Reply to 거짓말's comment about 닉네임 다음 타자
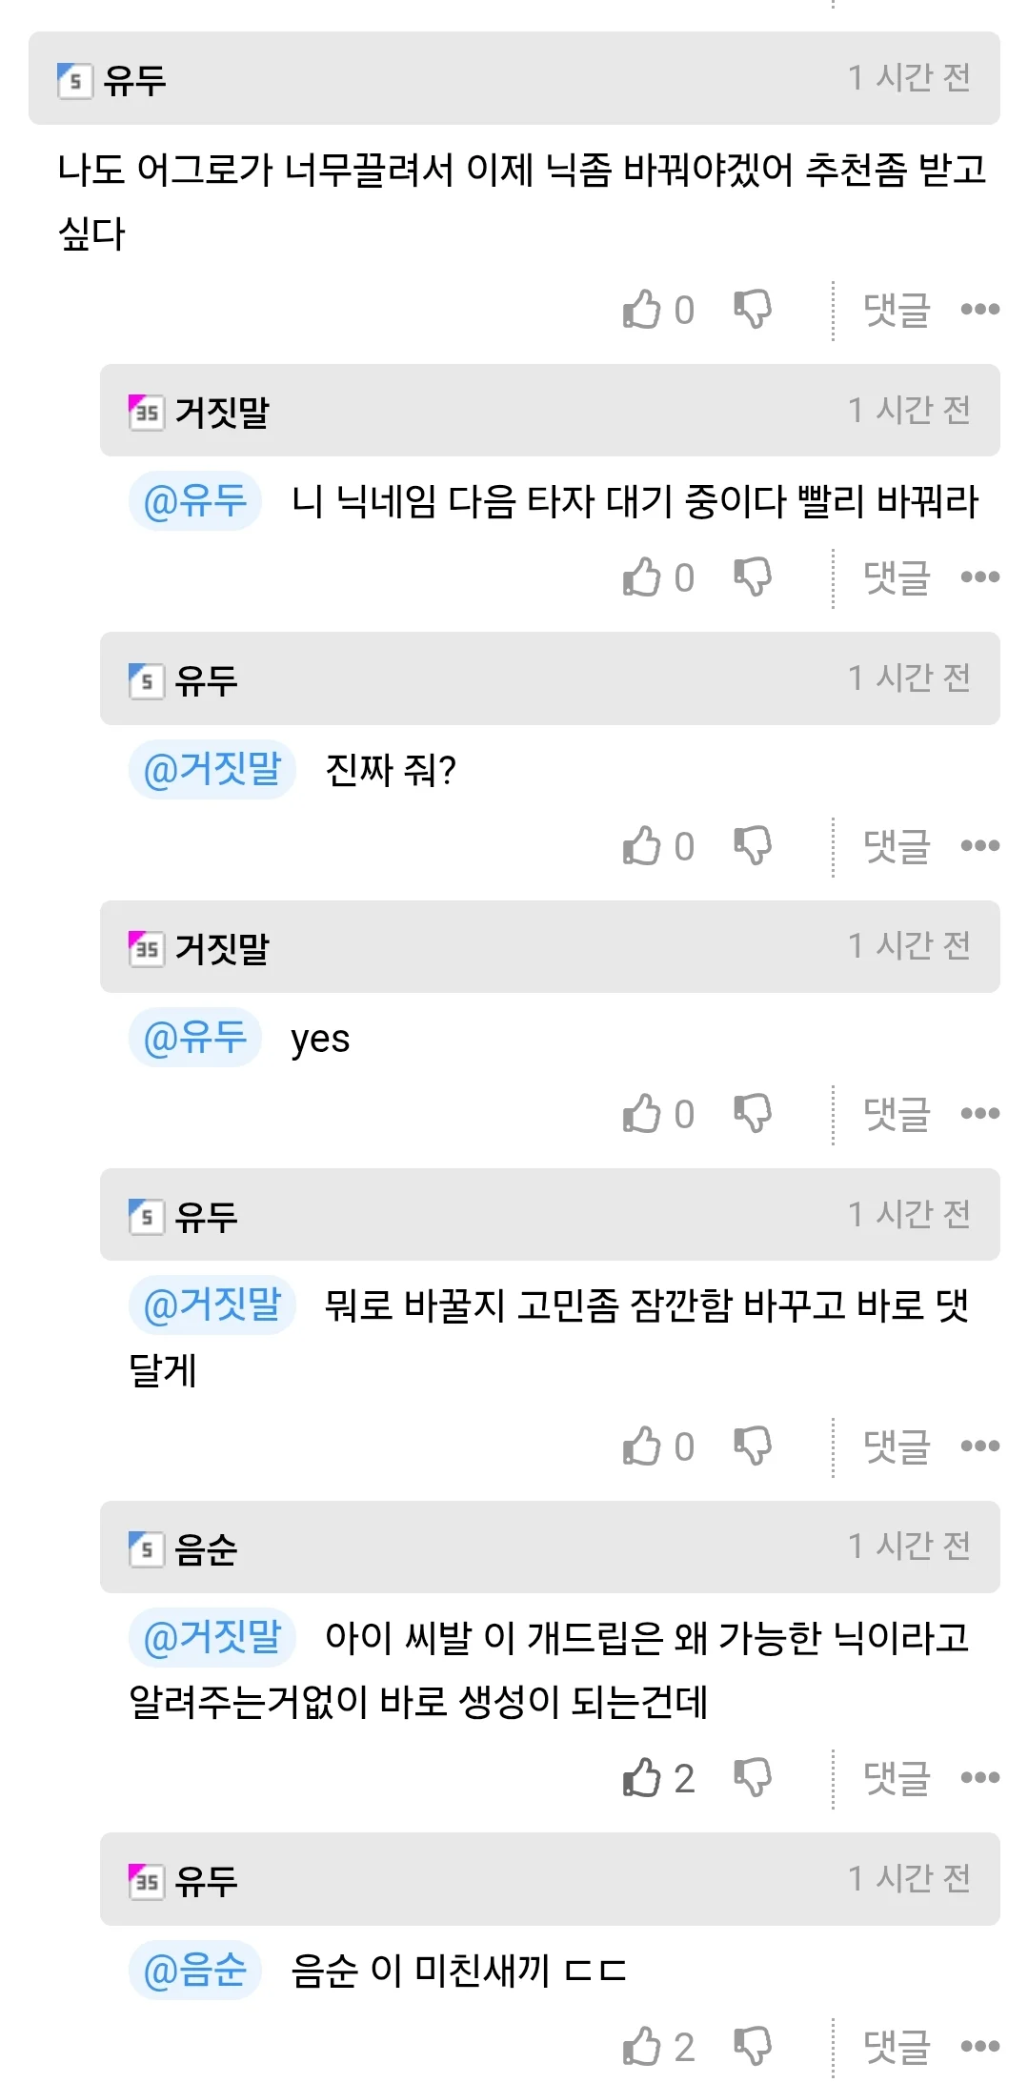Image resolution: width=1028 pixels, height=2083 pixels. [x=896, y=577]
